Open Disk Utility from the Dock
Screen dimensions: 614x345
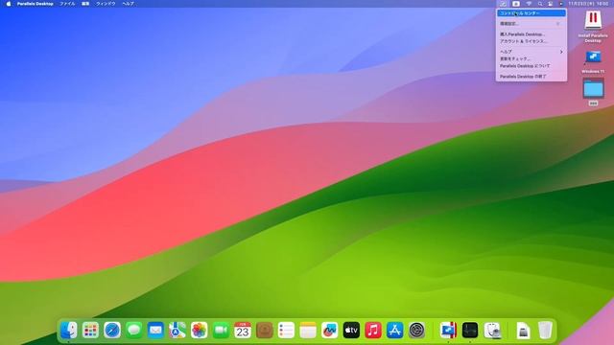(492, 330)
